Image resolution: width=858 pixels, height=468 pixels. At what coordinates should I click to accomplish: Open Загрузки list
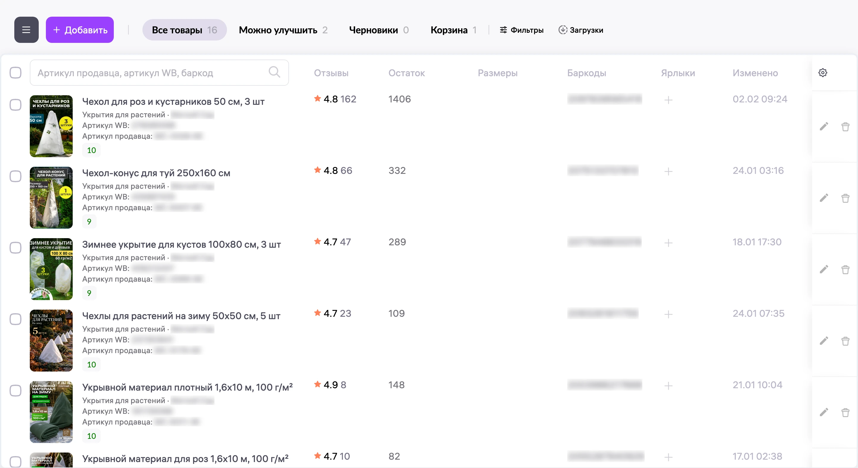coord(581,30)
